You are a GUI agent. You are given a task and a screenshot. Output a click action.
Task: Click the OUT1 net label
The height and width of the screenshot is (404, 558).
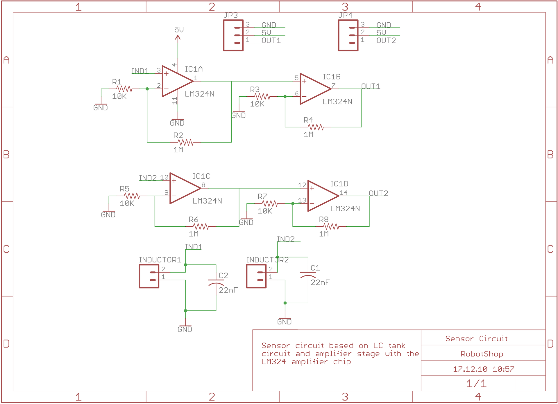(370, 86)
